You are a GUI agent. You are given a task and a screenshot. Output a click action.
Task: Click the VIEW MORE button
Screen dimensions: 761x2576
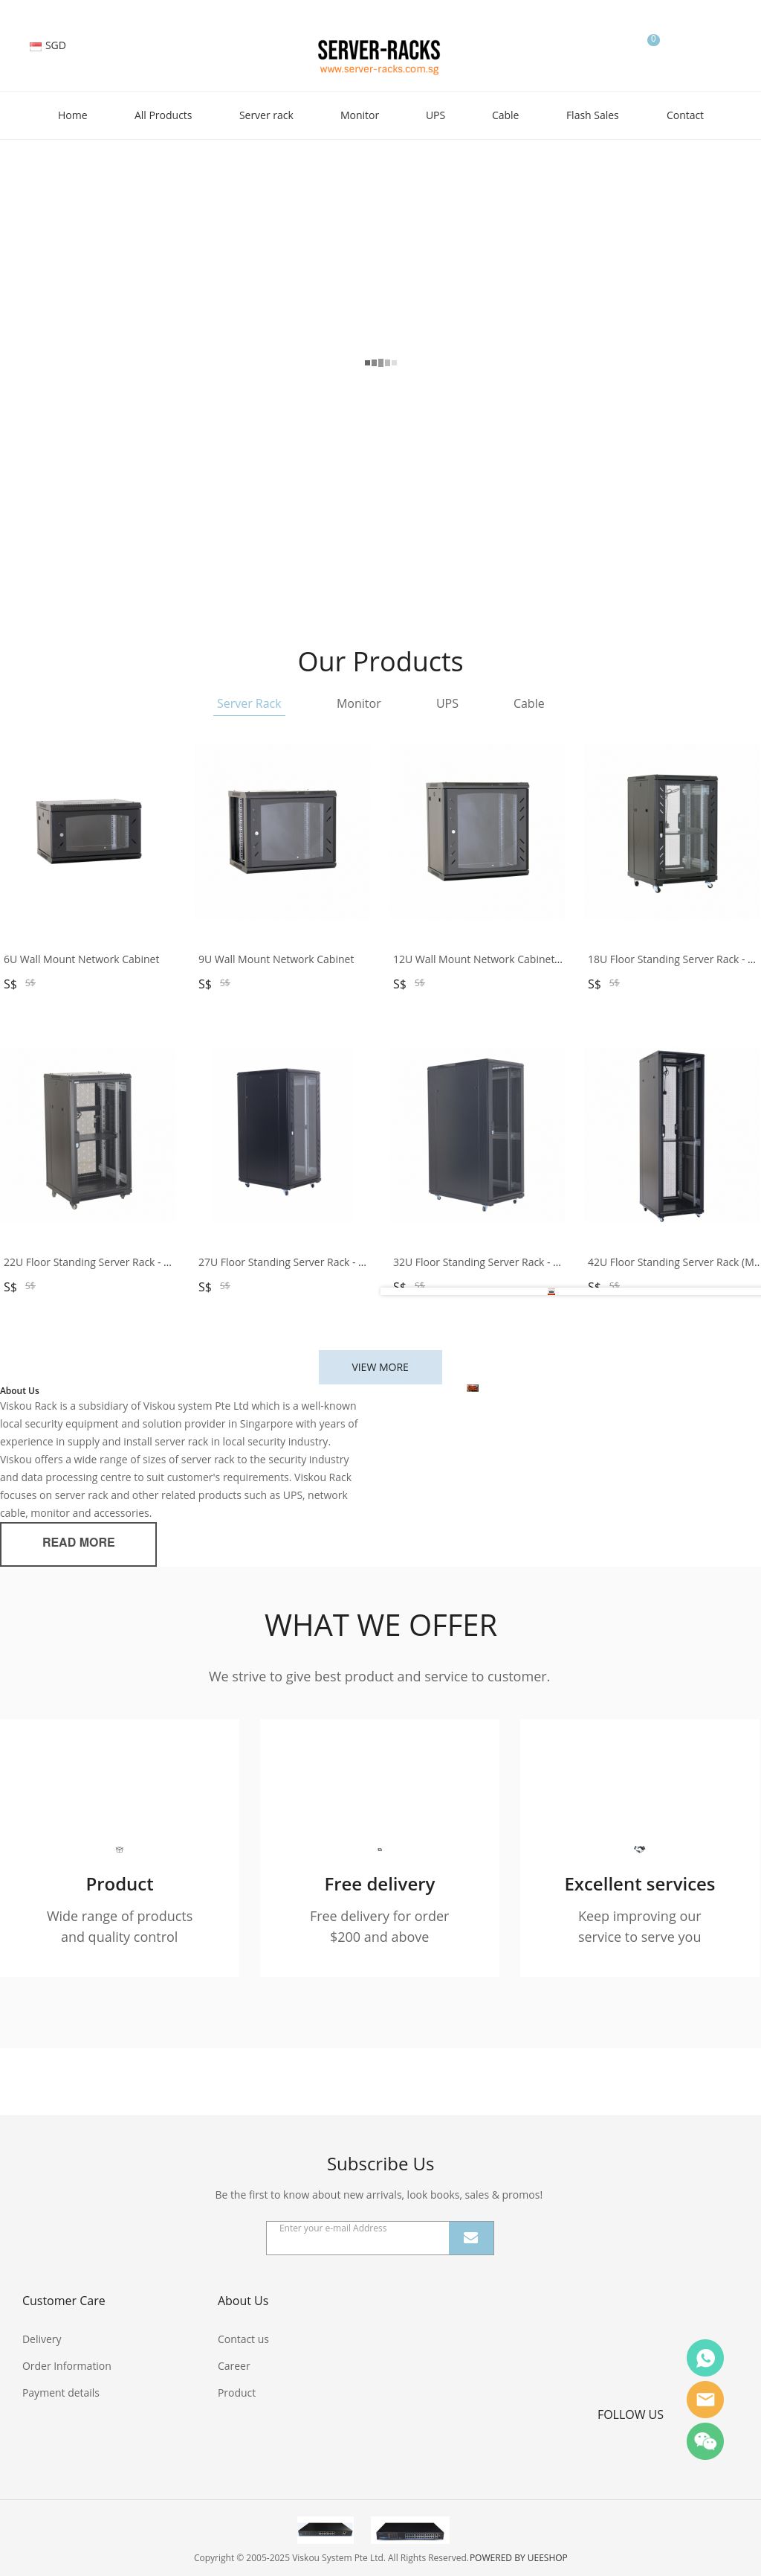click(x=380, y=1367)
